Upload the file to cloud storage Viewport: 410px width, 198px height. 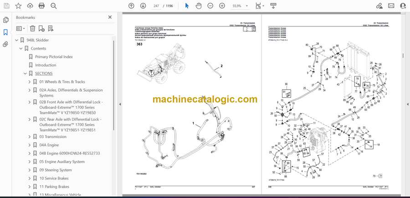coord(30,6)
